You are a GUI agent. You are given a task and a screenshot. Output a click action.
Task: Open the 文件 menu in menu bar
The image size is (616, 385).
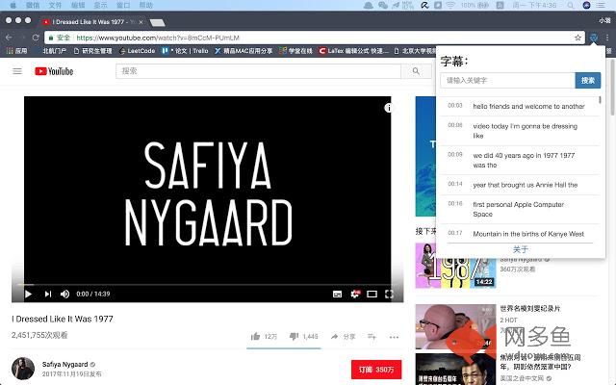click(x=55, y=5)
